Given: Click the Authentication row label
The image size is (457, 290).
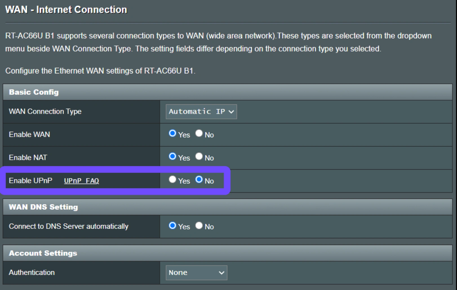Looking at the screenshot, I should 32,273.
